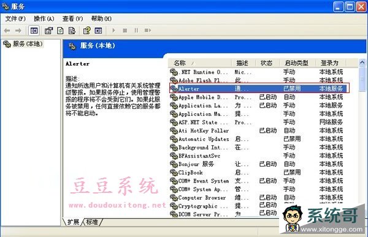Click gear icon of Application La service
This screenshot has width=368, height=237.
tap(174, 105)
